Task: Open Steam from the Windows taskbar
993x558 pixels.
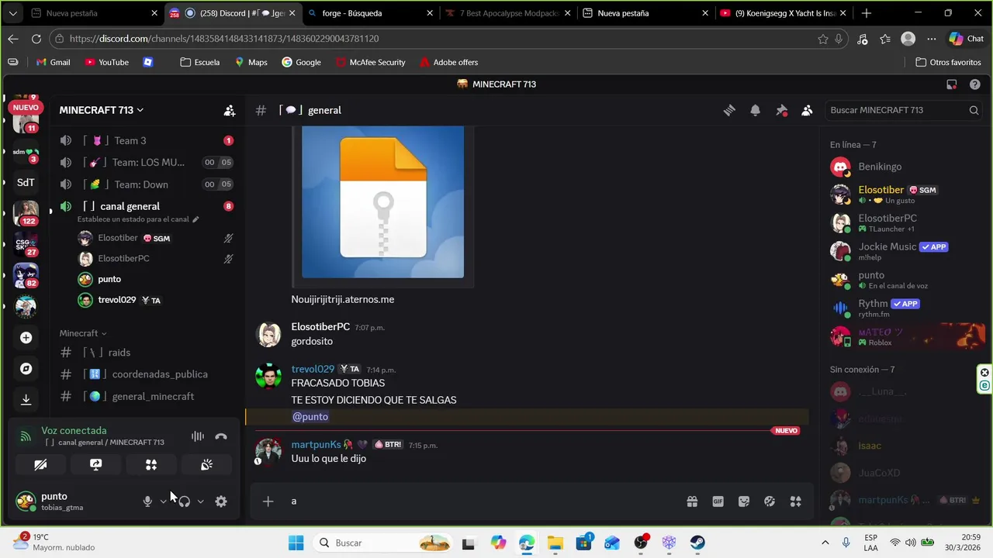Action: point(697,542)
